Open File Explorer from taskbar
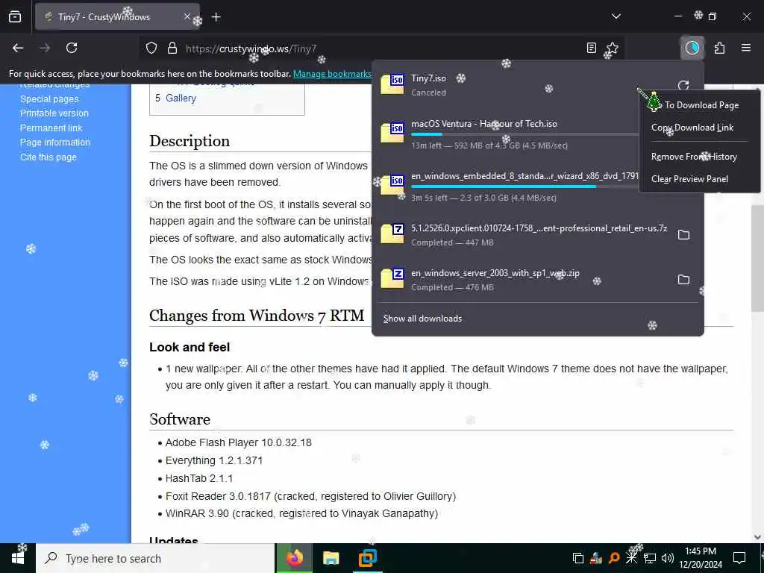The image size is (764, 573). click(x=331, y=558)
